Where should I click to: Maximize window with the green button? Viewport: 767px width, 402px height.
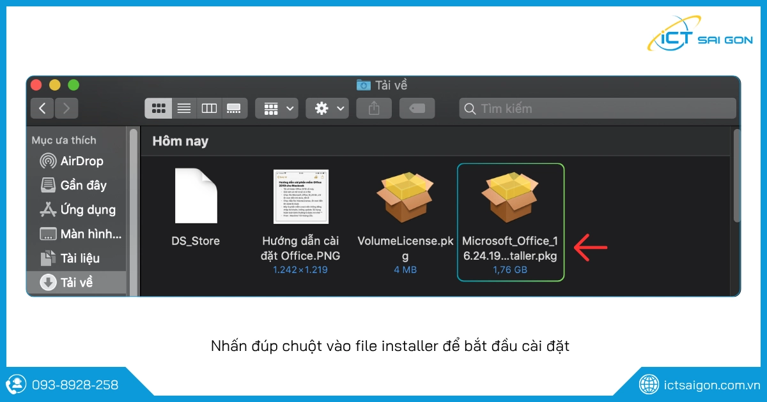pos(74,85)
